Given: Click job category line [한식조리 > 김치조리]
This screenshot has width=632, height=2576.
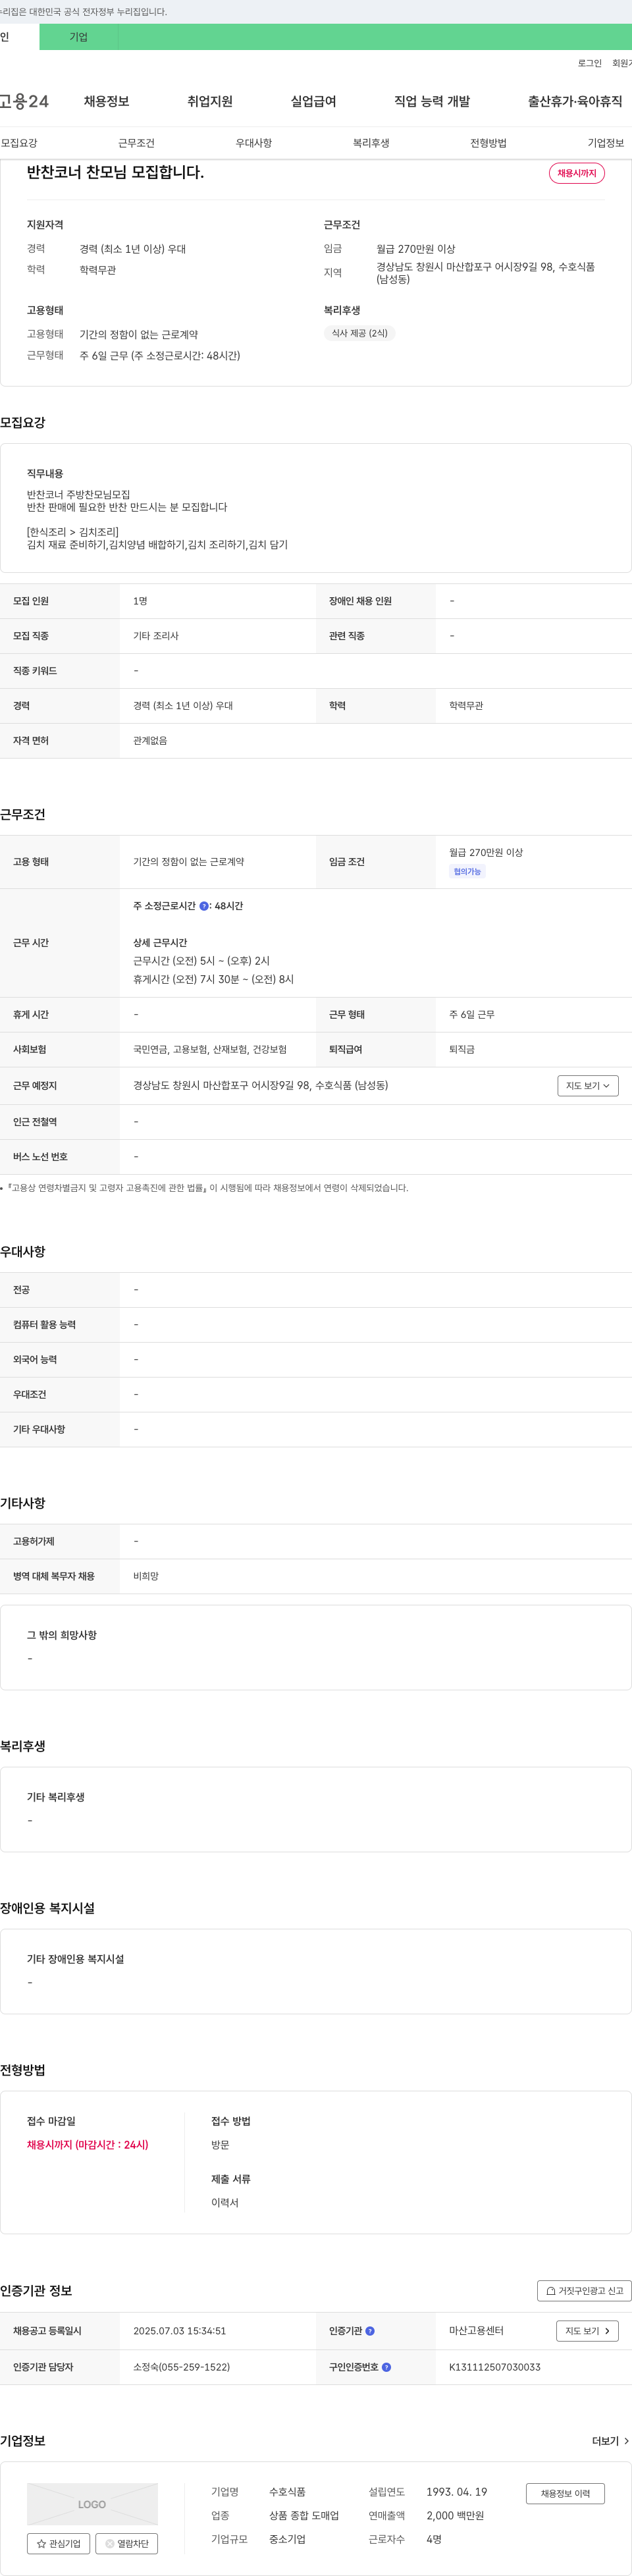Looking at the screenshot, I should click(x=73, y=532).
